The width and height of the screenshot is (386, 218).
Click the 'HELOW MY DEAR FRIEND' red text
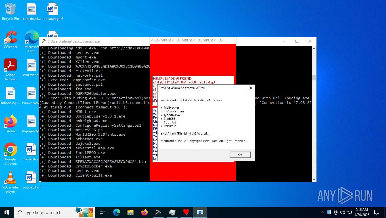[173, 79]
